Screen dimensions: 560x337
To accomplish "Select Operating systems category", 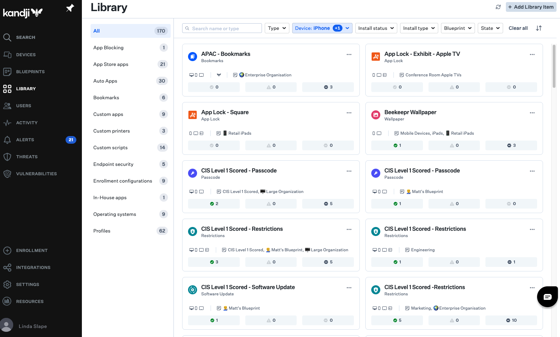I will point(130,214).
